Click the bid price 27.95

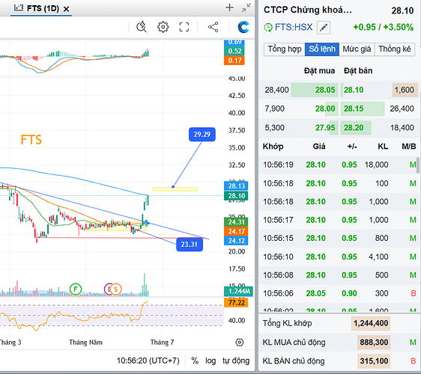(325, 128)
